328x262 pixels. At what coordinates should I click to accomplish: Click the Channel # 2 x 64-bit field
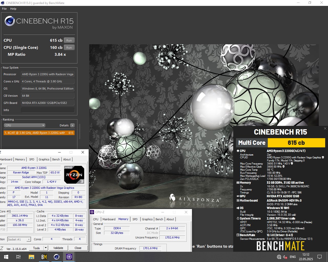pos(172,228)
